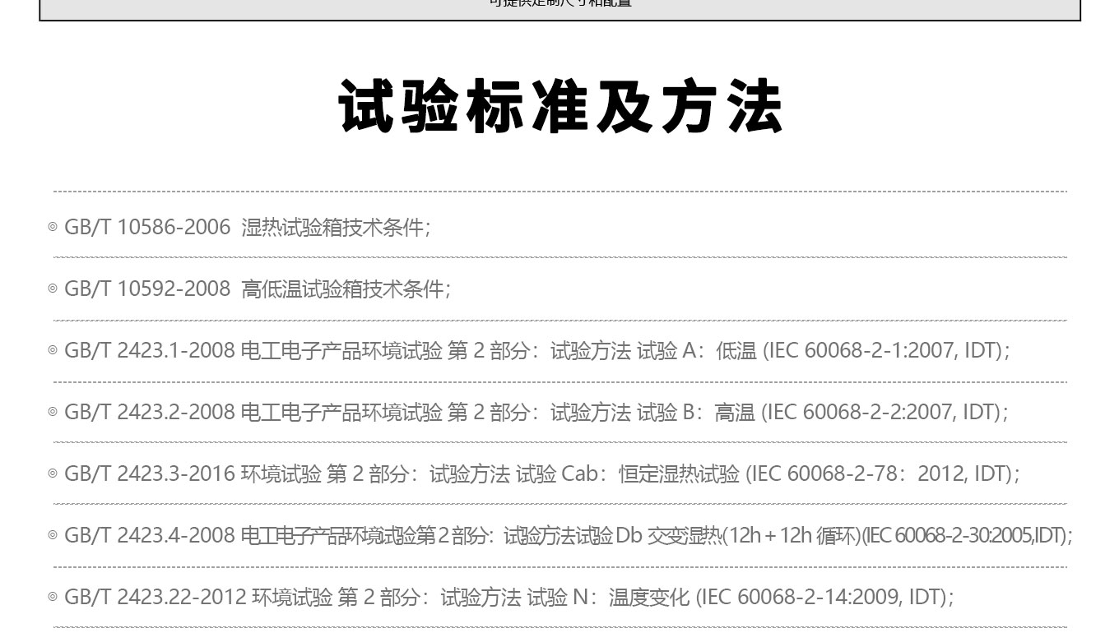Click the text 湿热试验箱技术条件
The image size is (1119, 642).
333,228
